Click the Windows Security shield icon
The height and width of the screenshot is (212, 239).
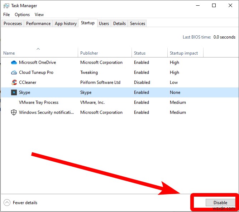click(14, 112)
